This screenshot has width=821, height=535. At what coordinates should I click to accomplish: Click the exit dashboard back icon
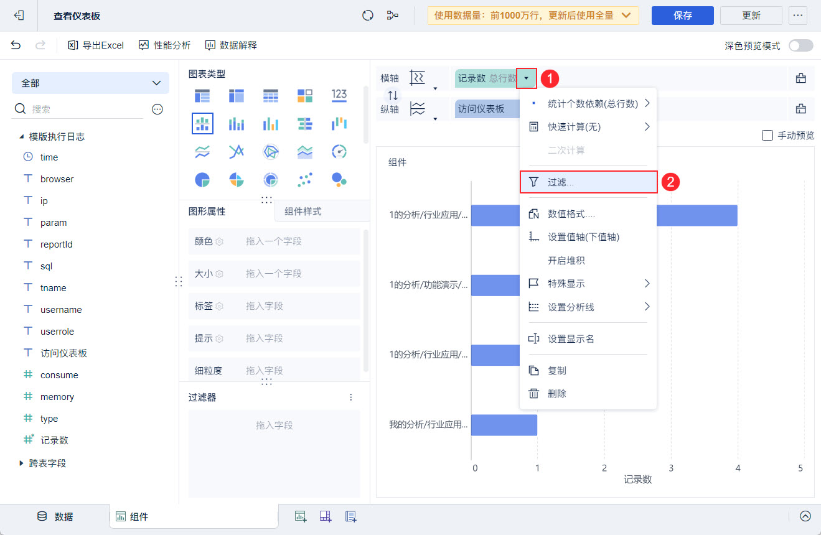[19, 16]
